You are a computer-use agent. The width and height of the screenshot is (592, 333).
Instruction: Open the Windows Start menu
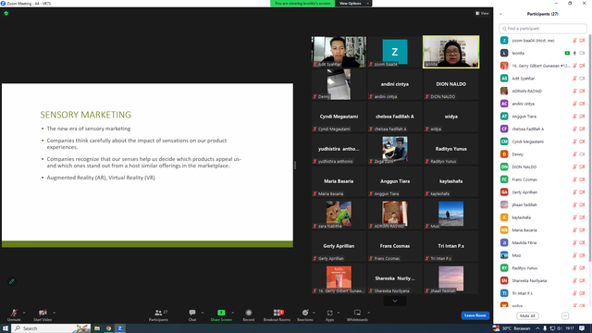click(x=6, y=328)
